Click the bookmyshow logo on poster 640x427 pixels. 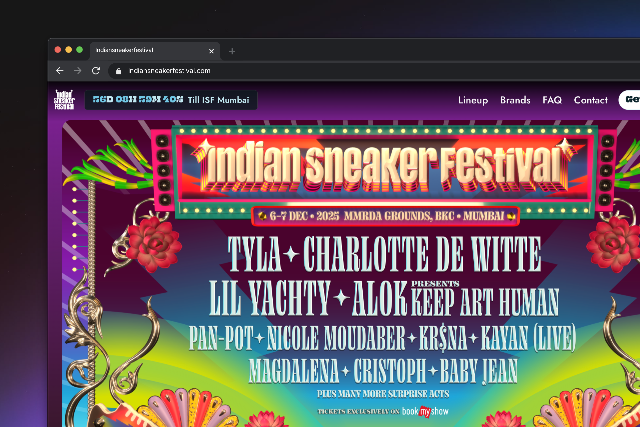pos(425,411)
